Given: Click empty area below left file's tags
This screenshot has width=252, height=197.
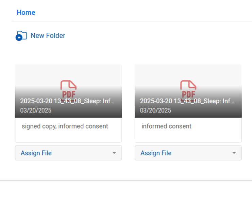Looking at the screenshot, I should click(68, 136).
